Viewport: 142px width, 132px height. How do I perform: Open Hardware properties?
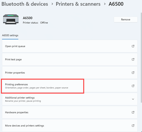pyautogui.click(x=70, y=112)
